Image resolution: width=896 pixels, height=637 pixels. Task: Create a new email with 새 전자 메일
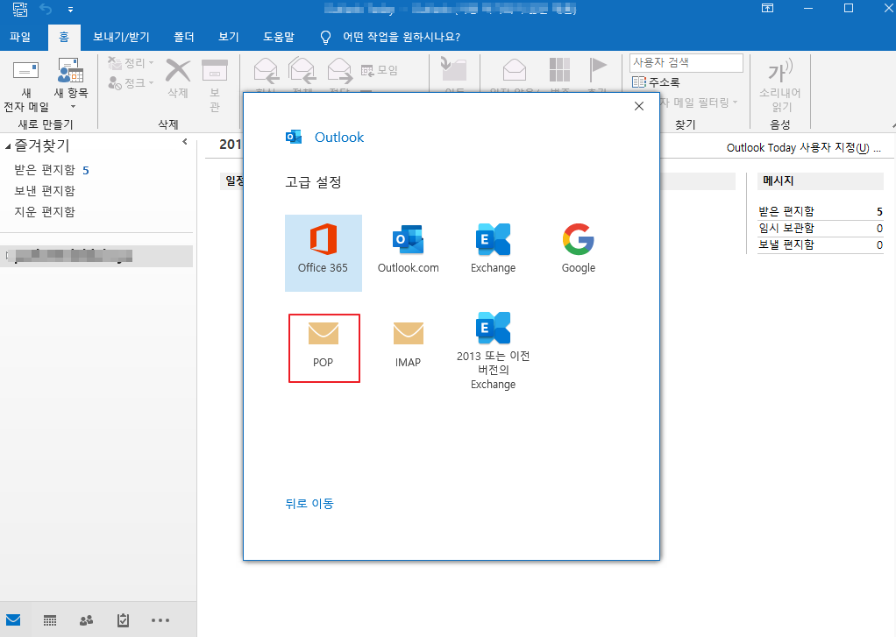tap(26, 86)
